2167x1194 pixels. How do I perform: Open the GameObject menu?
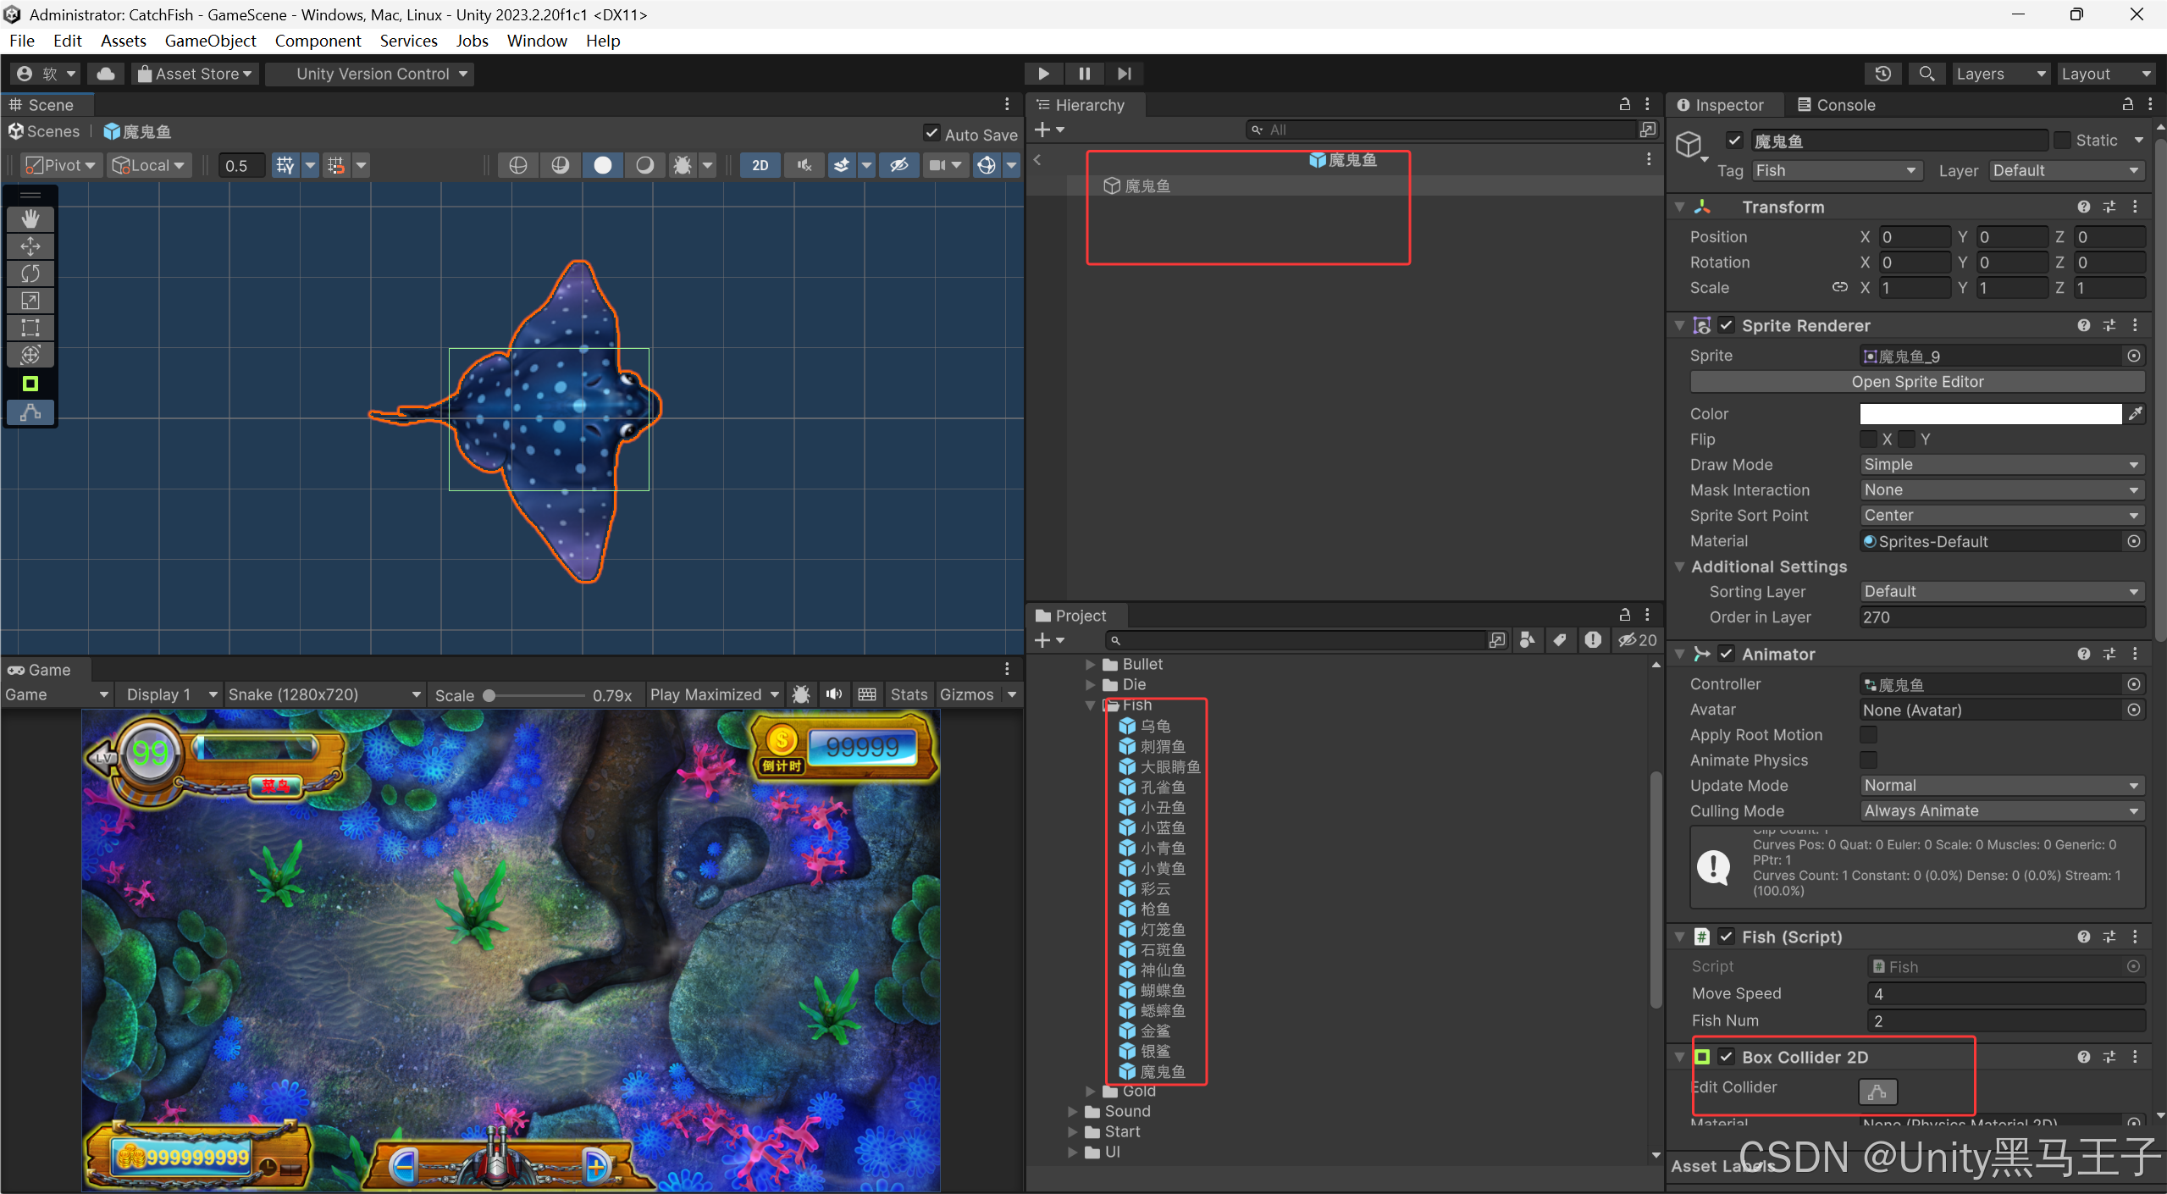pos(210,41)
